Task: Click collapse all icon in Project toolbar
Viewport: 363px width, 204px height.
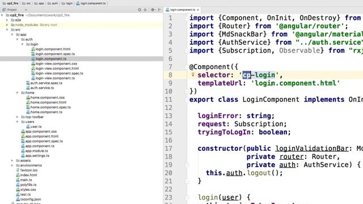Action: pyautogui.click(x=145, y=10)
